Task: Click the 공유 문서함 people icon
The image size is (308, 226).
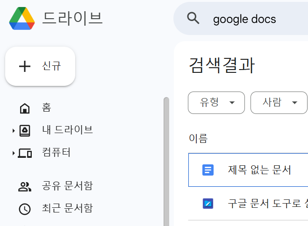Action: [25, 187]
